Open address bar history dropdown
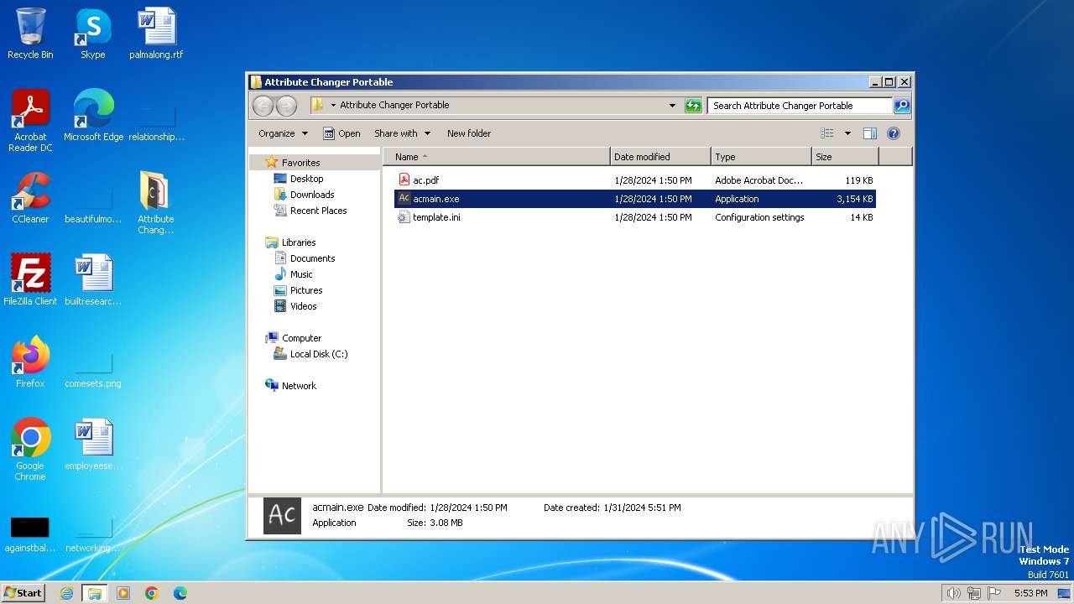This screenshot has width=1074, height=604. coord(672,106)
